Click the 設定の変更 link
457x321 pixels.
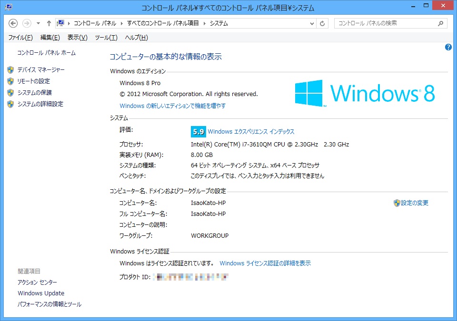[414, 203]
